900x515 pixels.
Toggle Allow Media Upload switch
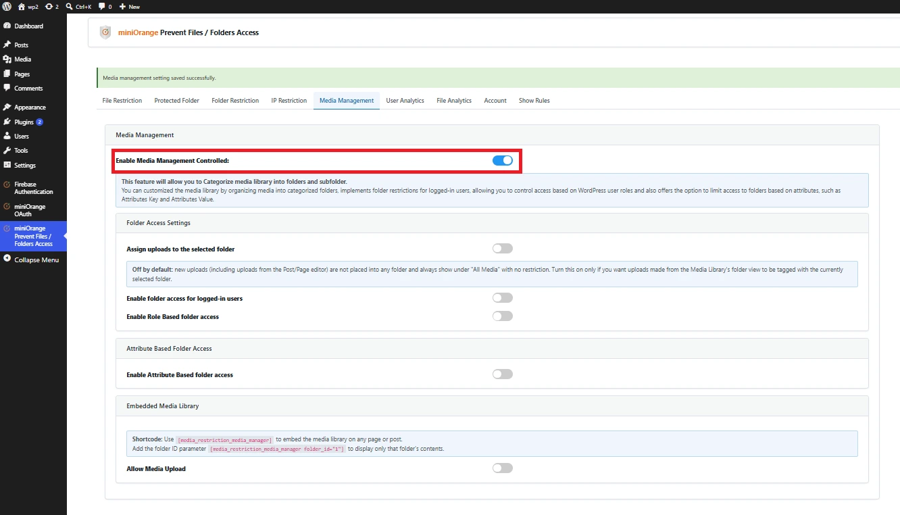[x=503, y=468]
